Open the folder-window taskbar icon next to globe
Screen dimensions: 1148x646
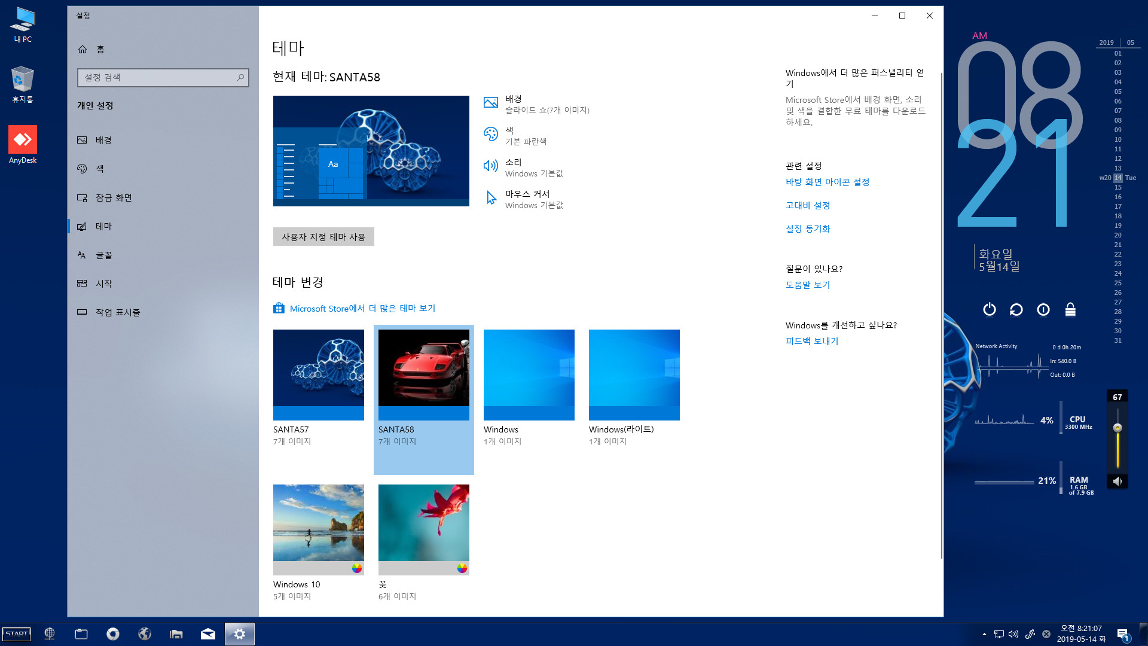click(x=81, y=634)
